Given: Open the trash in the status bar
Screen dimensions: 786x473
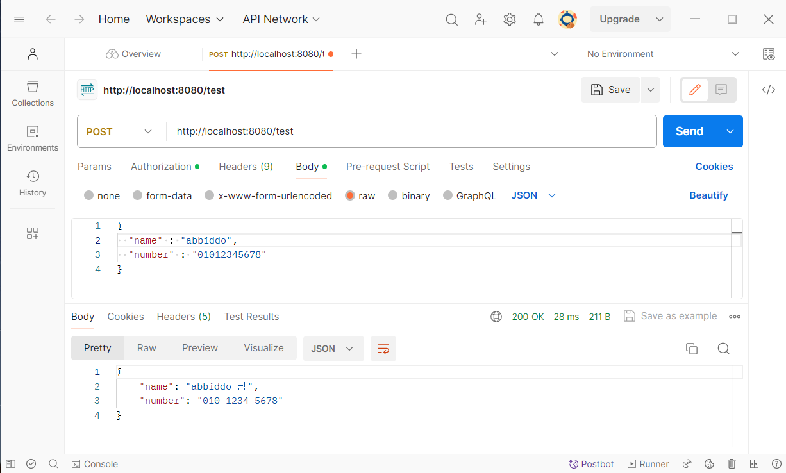Looking at the screenshot, I should 732,464.
